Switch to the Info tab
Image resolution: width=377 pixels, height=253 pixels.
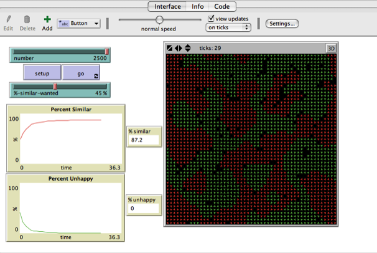(x=197, y=6)
